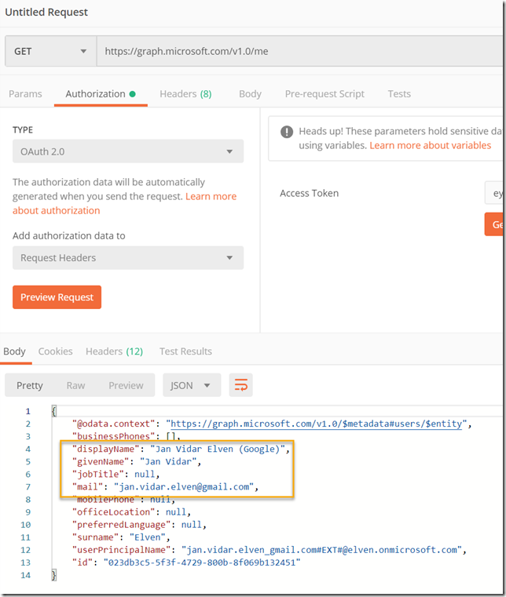Select the response Body tab

click(x=14, y=351)
